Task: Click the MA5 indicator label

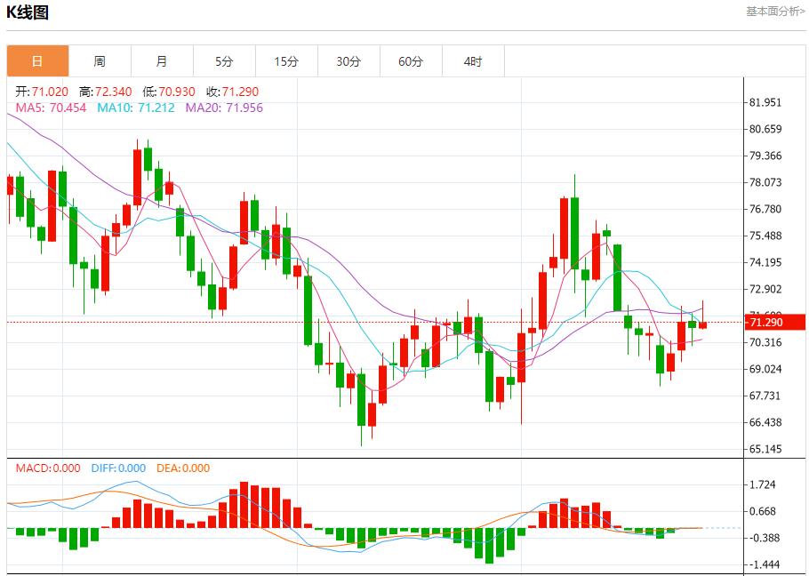Action: pyautogui.click(x=51, y=108)
